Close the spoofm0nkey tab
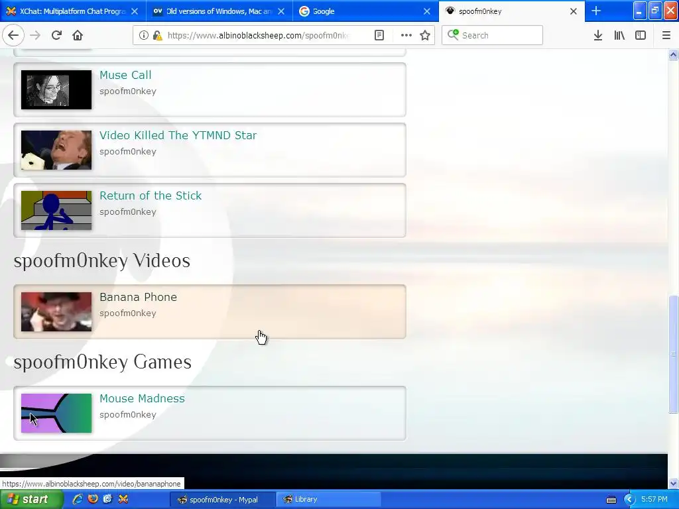Viewport: 679px width, 509px height. [574, 11]
